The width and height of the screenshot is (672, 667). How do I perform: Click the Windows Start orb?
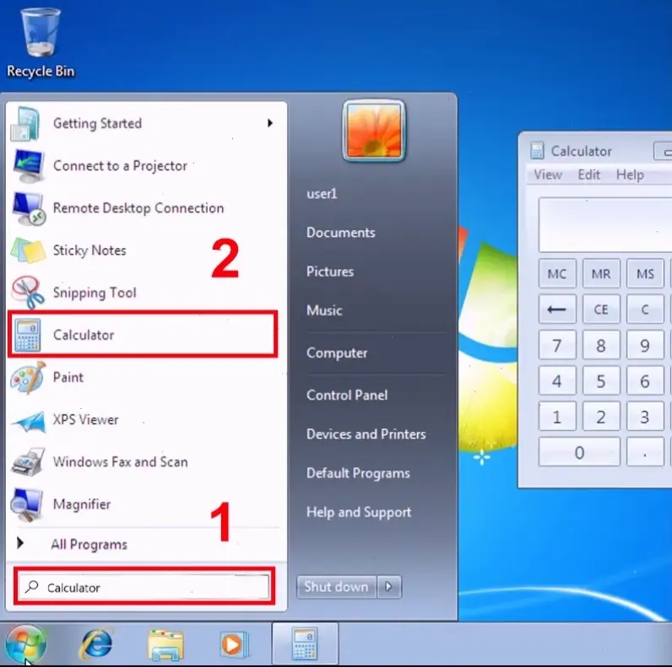25,645
